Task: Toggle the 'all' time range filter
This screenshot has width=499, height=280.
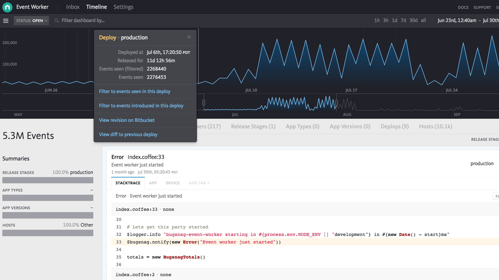Action: (x=424, y=20)
